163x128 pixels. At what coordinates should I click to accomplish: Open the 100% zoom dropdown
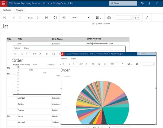click(80, 17)
